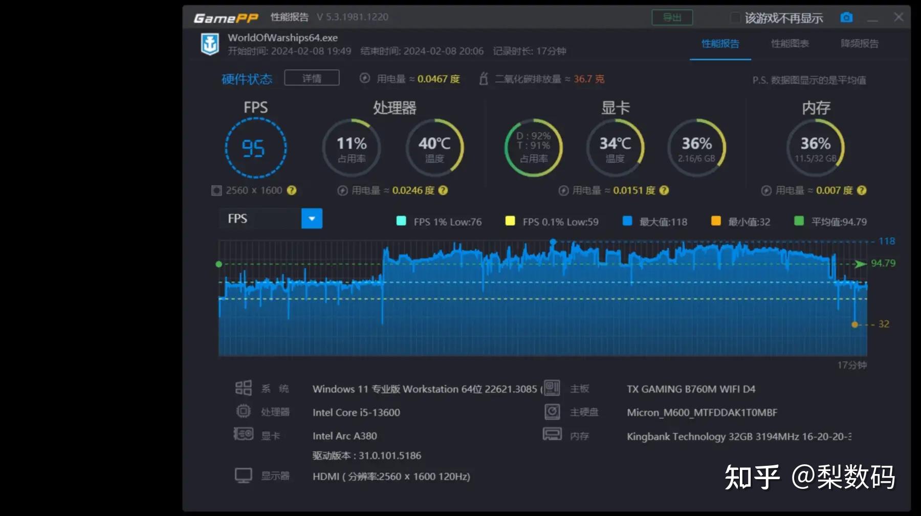Image resolution: width=921 pixels, height=516 pixels.
Task: Click the FPS 0.1% Low yellow legend swatch
Action: 510,221
